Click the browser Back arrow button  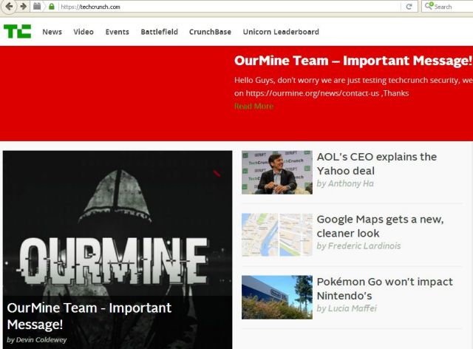click(9, 7)
